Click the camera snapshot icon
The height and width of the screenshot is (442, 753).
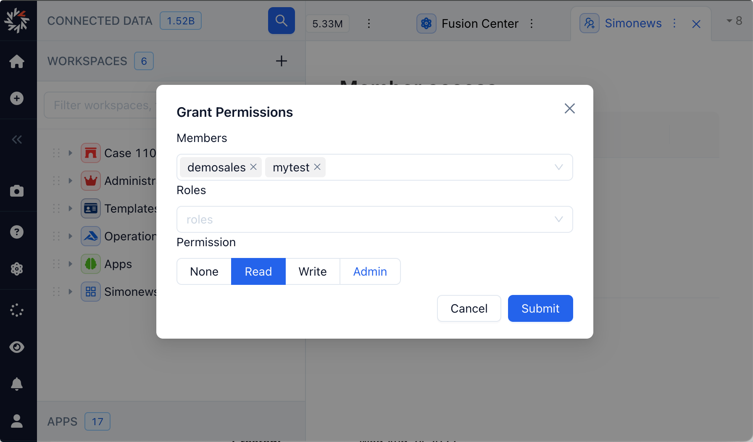(17, 191)
